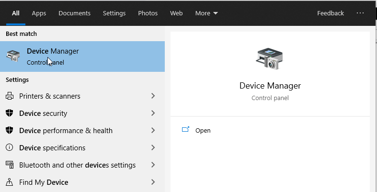This screenshot has width=377, height=192.
Task: Switch to the Photos tab
Action: [x=148, y=13]
